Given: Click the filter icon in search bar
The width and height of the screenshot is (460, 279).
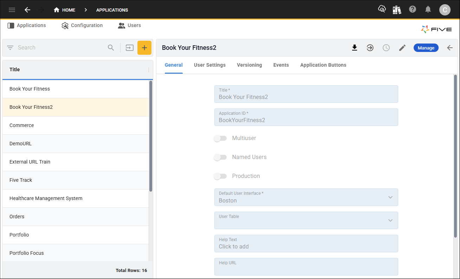Looking at the screenshot, I should pos(10,48).
